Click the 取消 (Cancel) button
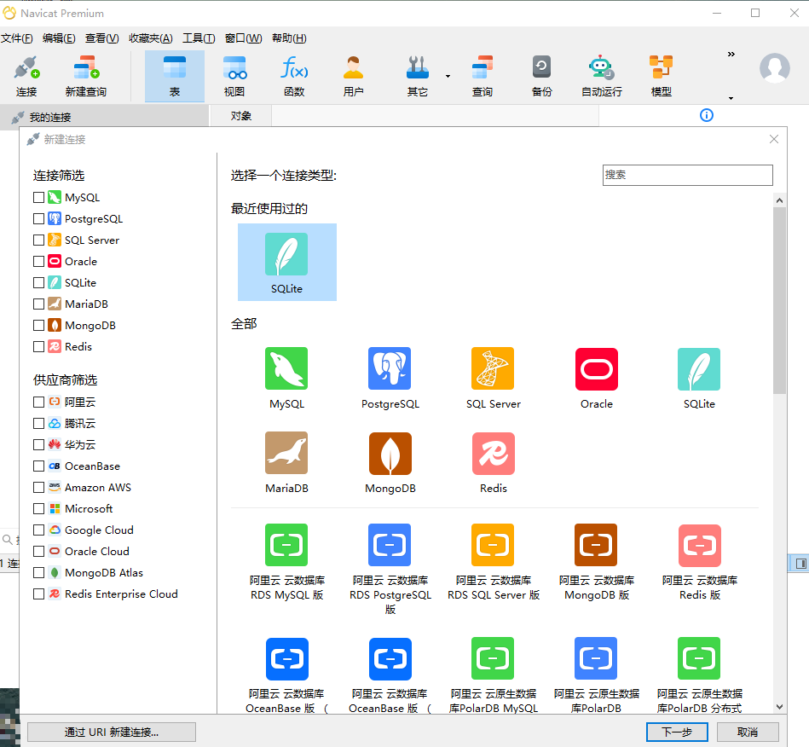Screen dimensions: 809x747 click(748, 732)
